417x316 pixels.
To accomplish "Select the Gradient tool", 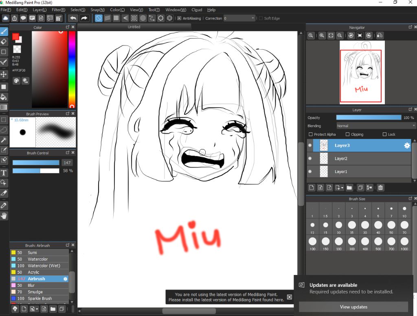I will tap(4, 107).
